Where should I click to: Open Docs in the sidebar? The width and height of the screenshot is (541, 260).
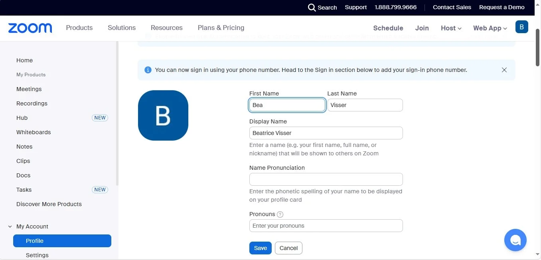[x=23, y=175]
